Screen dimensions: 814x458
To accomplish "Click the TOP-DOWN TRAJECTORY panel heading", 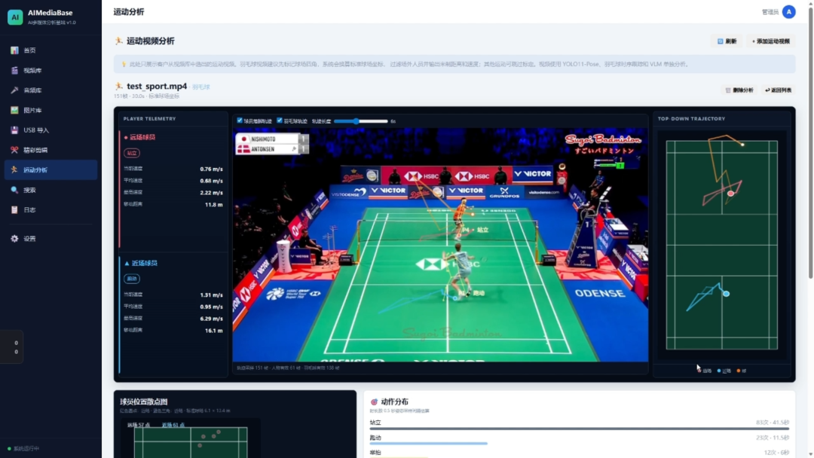I will pyautogui.click(x=691, y=119).
